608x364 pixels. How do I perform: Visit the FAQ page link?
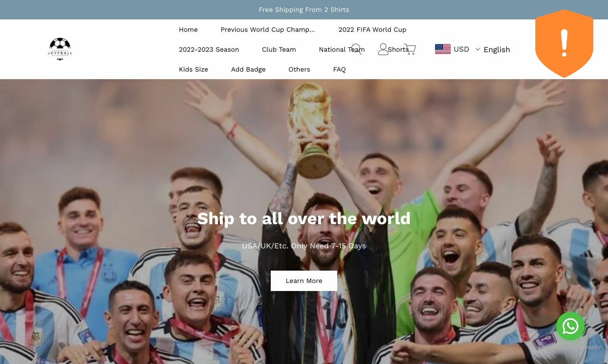tap(340, 69)
